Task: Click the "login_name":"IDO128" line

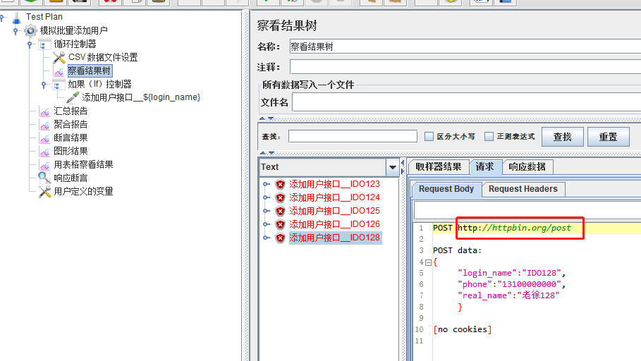Action: pyautogui.click(x=511, y=273)
